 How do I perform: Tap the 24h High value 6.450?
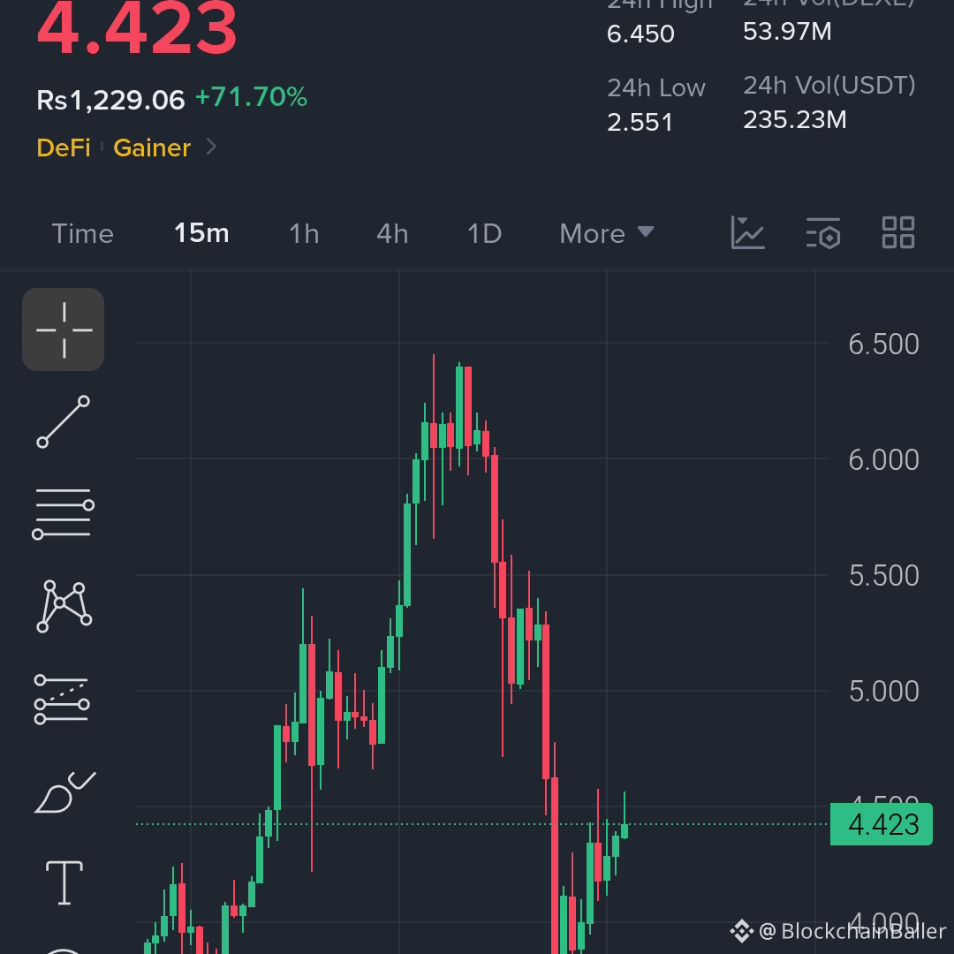pos(640,34)
